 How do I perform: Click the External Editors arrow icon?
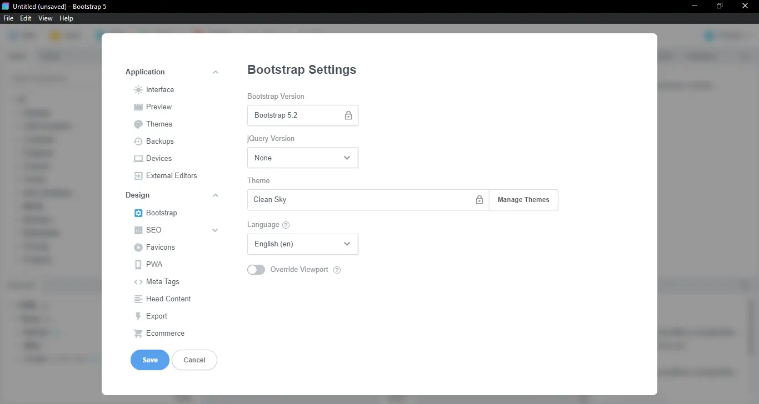coord(138,176)
